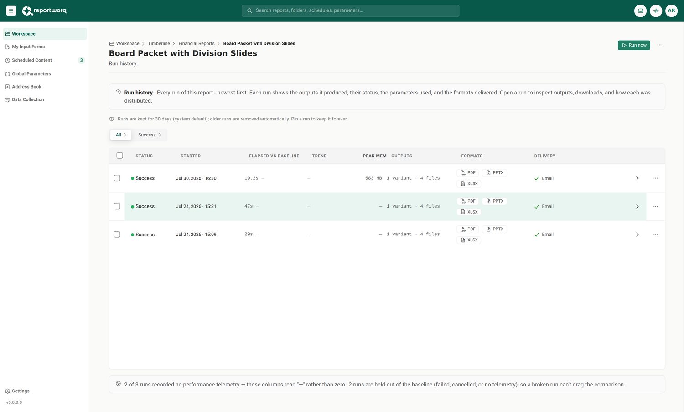Go to Timberline breadcrumb link
This screenshot has height=412, width=684.
159,43
